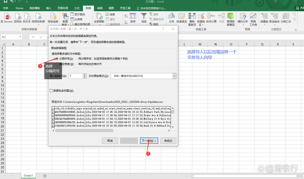Click the wizard dialog help question mark
This screenshot has width=304, height=179.
pos(163,28)
